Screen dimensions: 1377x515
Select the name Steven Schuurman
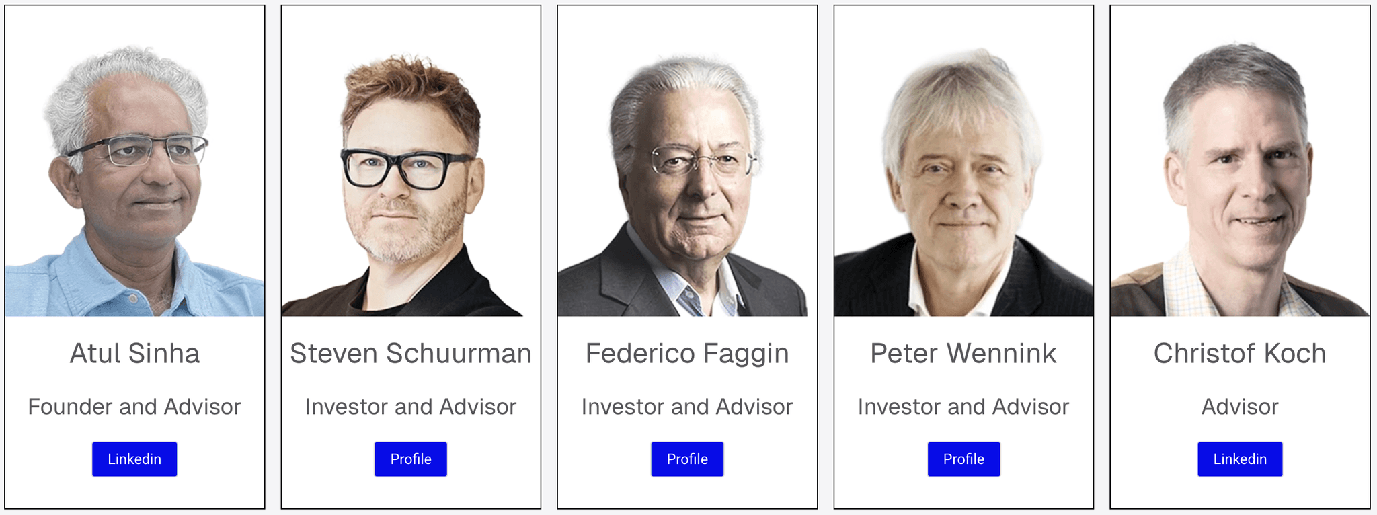point(410,354)
